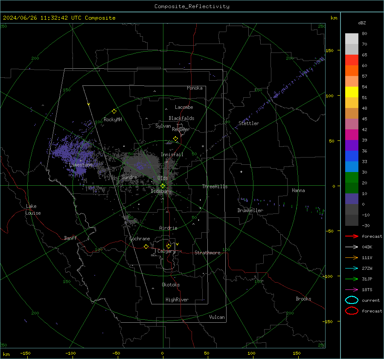Click the Okotoks label
Screen dimensions: 384x359
pos(171,285)
